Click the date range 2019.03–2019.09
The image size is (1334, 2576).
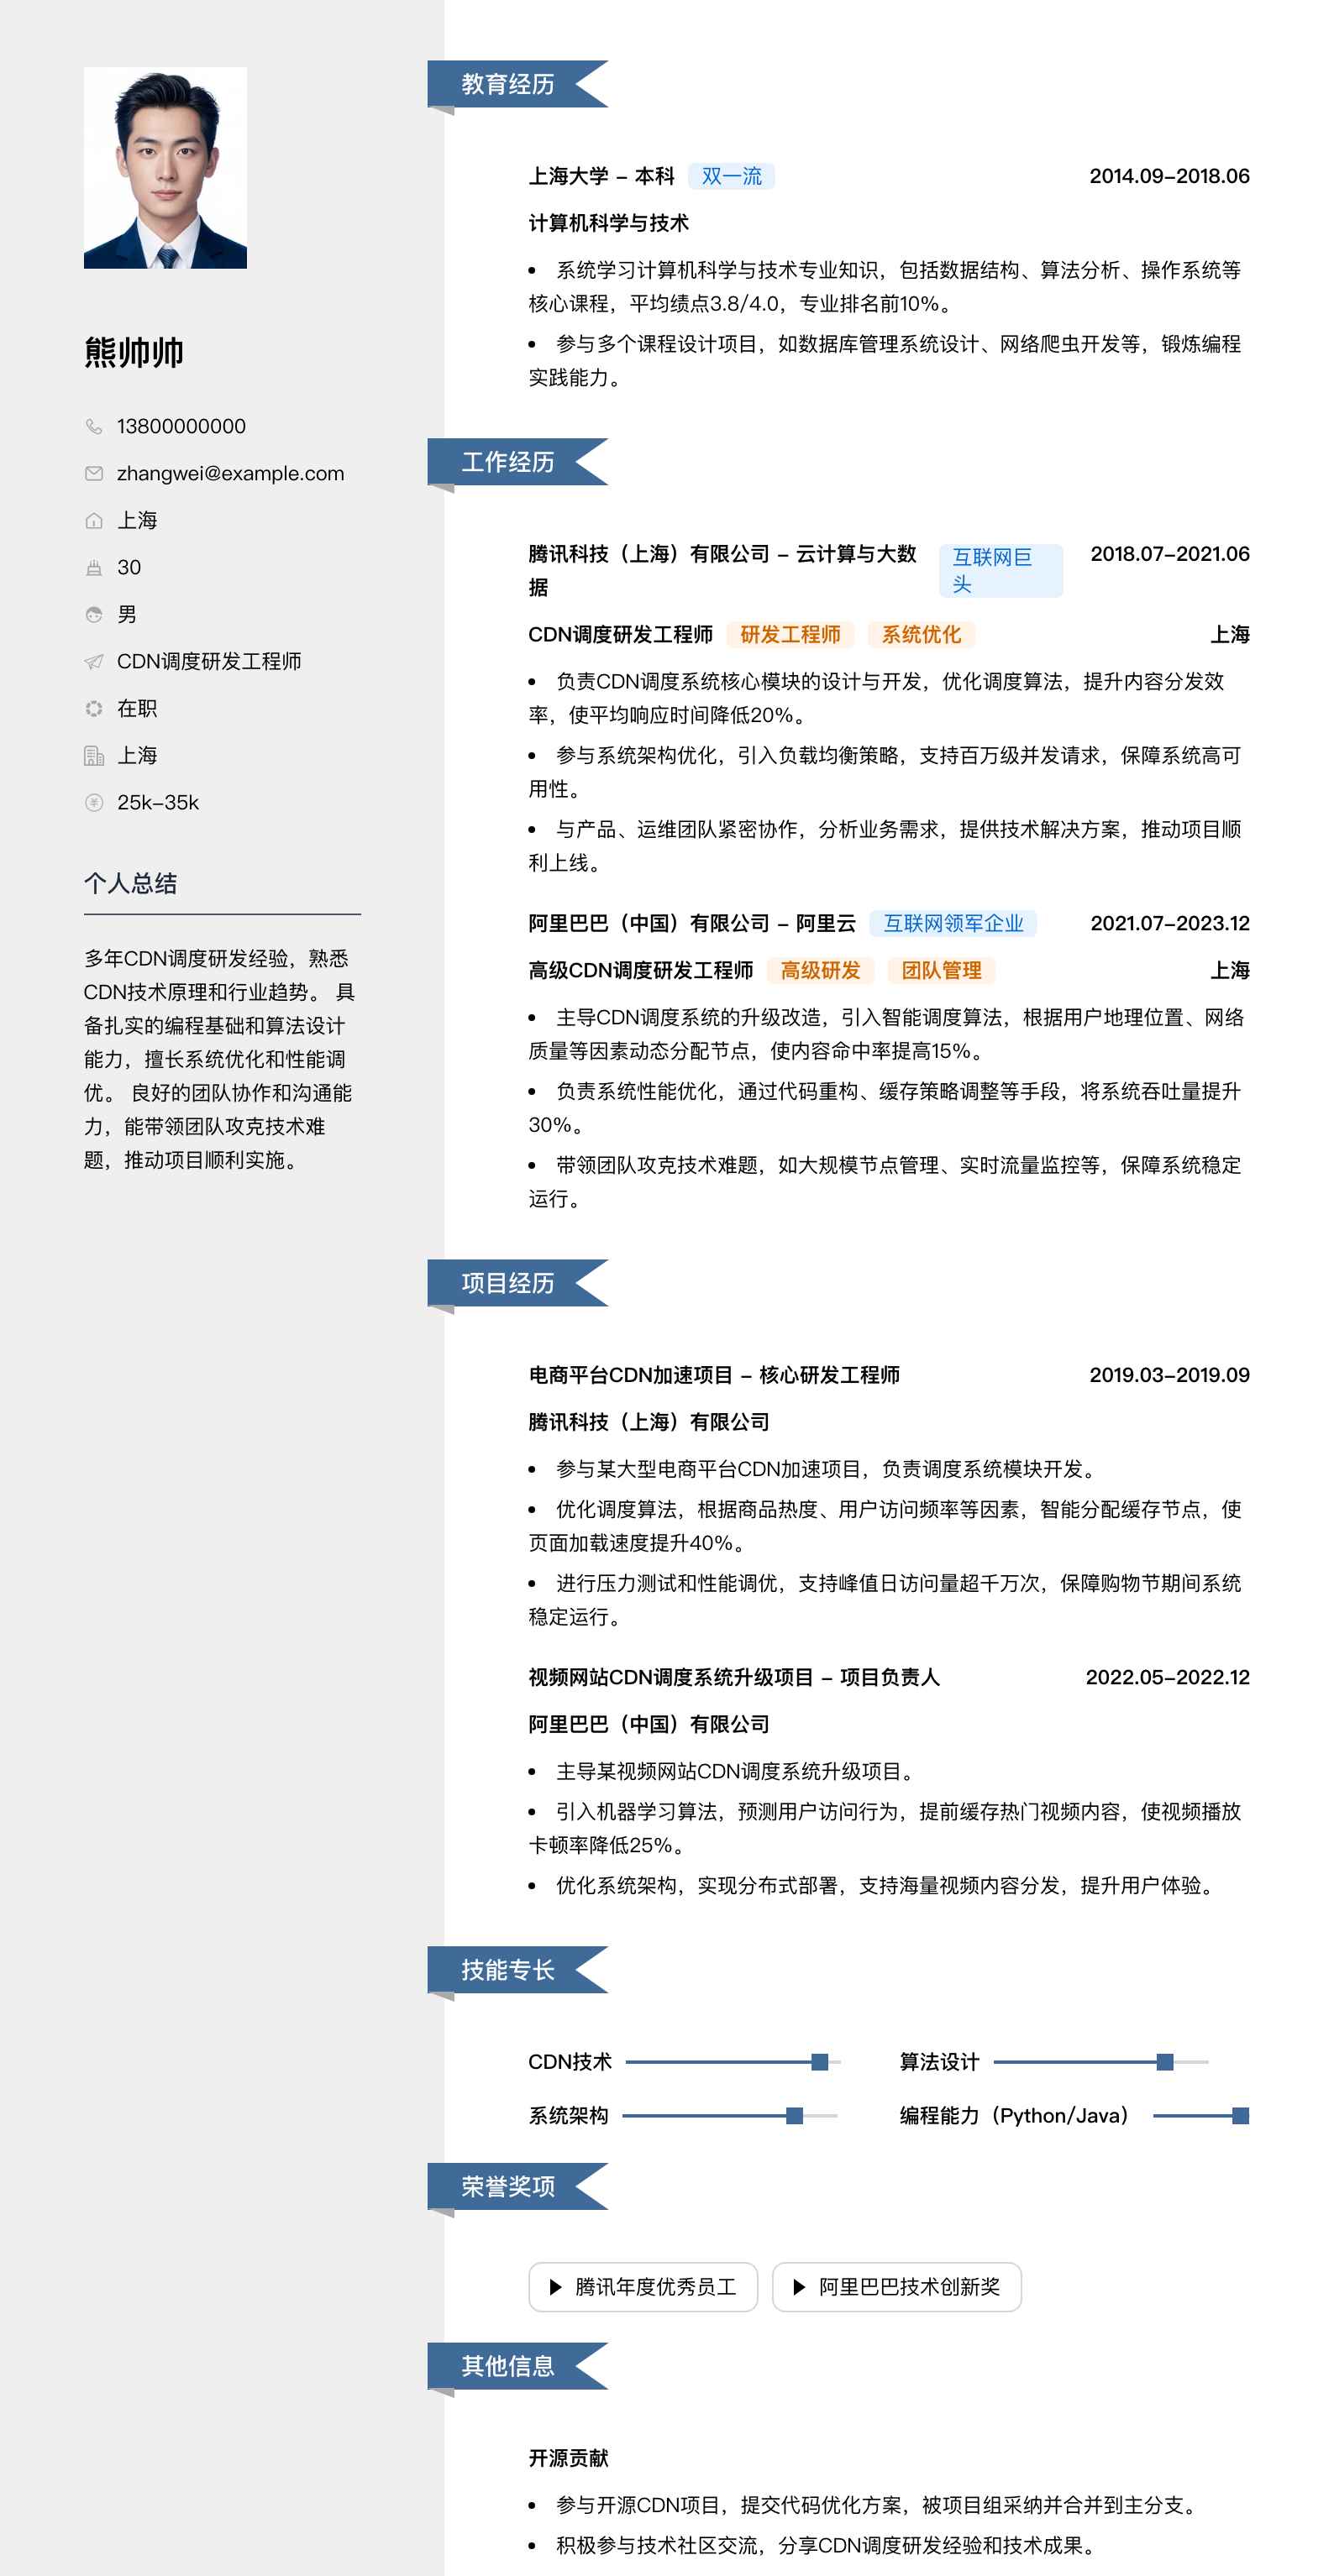click(1169, 1375)
